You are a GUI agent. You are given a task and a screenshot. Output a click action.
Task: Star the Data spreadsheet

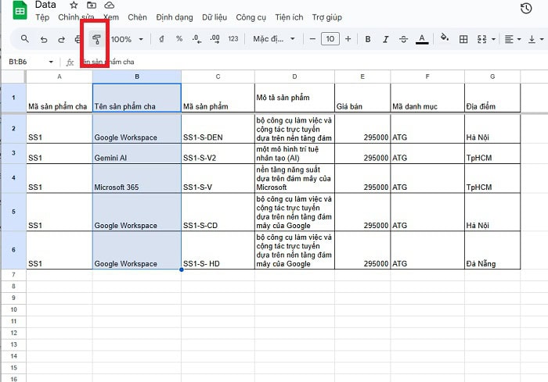(x=74, y=5)
